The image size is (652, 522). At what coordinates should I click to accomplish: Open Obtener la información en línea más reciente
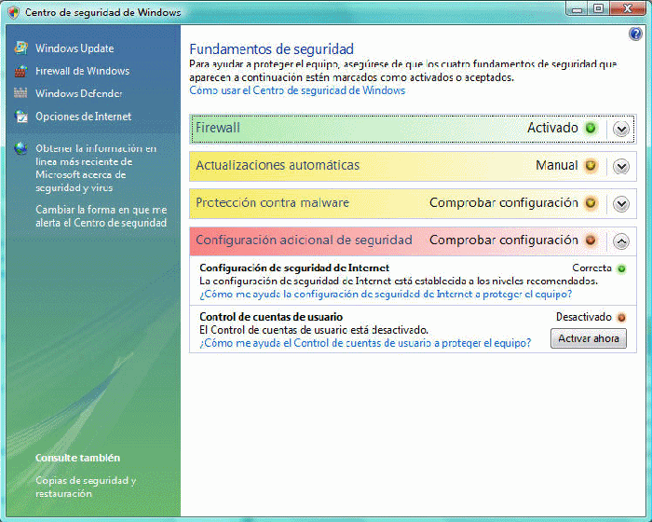(x=96, y=168)
